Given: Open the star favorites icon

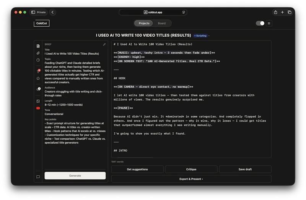Looking at the screenshot, I should (x=38, y=78).
